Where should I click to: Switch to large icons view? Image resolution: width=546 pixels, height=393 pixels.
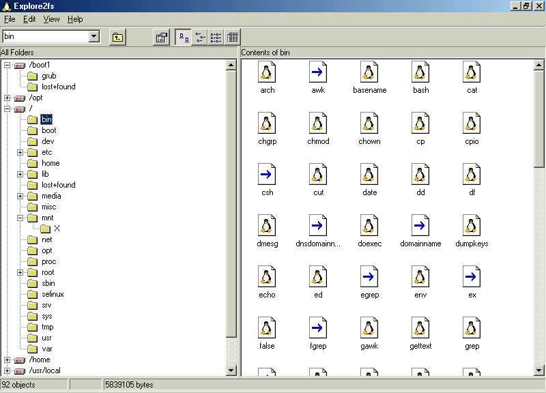[183, 37]
